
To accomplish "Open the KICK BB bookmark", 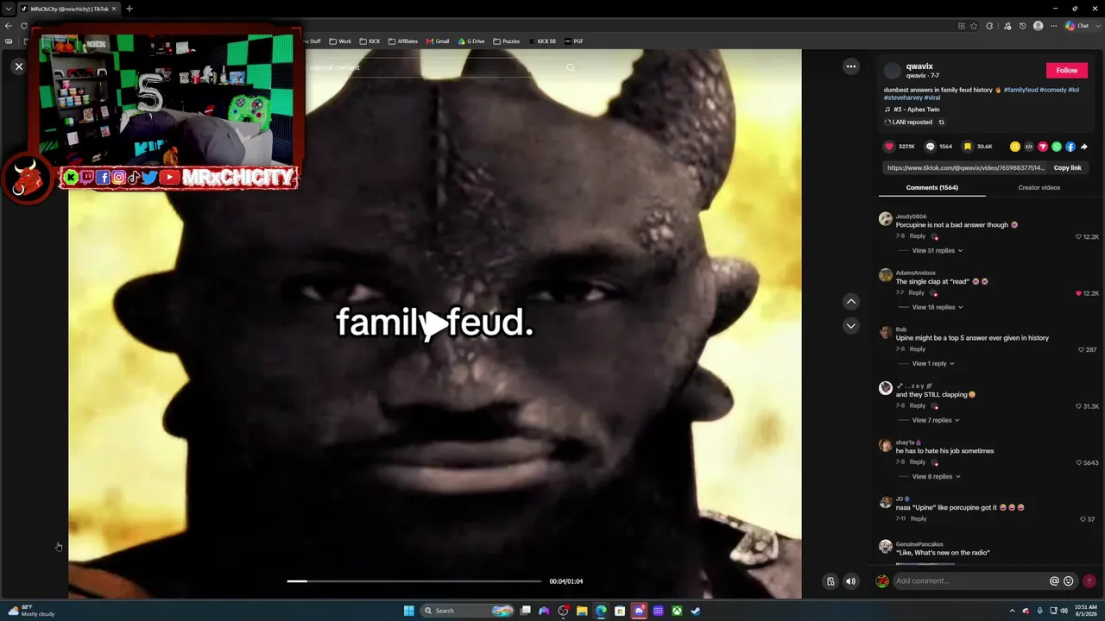I will tap(542, 41).
